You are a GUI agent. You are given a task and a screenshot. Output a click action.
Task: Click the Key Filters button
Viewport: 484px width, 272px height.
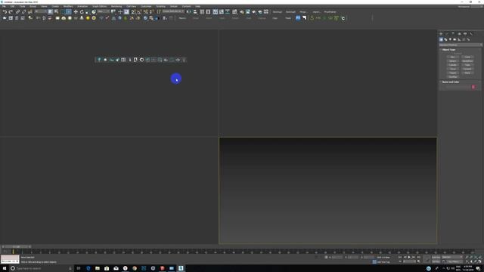click(x=455, y=261)
